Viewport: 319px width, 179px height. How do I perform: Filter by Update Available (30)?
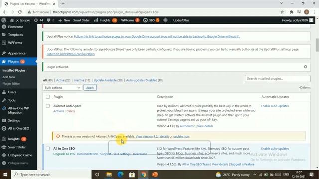[108, 80]
